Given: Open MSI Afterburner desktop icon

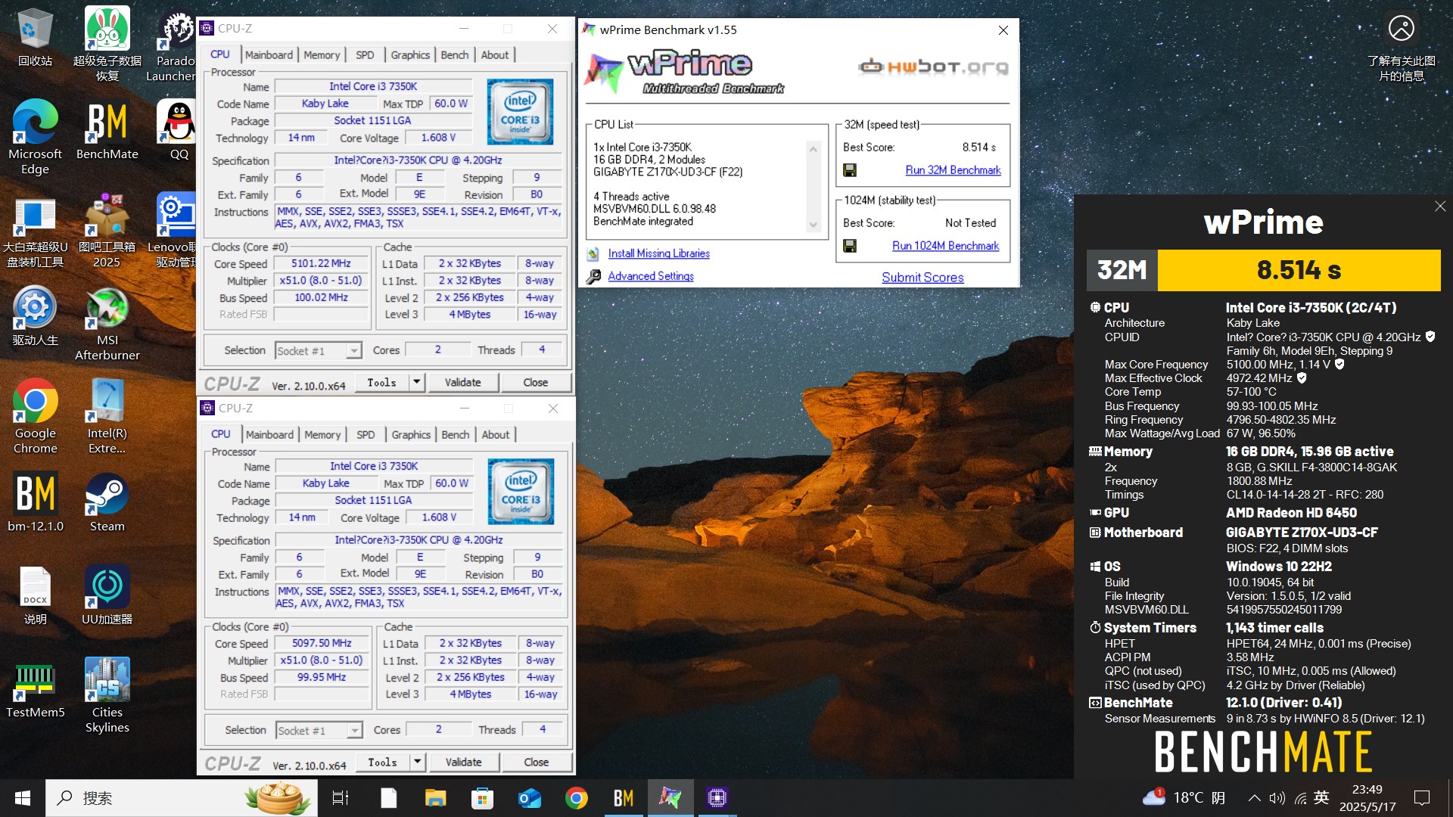Looking at the screenshot, I should coord(107,325).
